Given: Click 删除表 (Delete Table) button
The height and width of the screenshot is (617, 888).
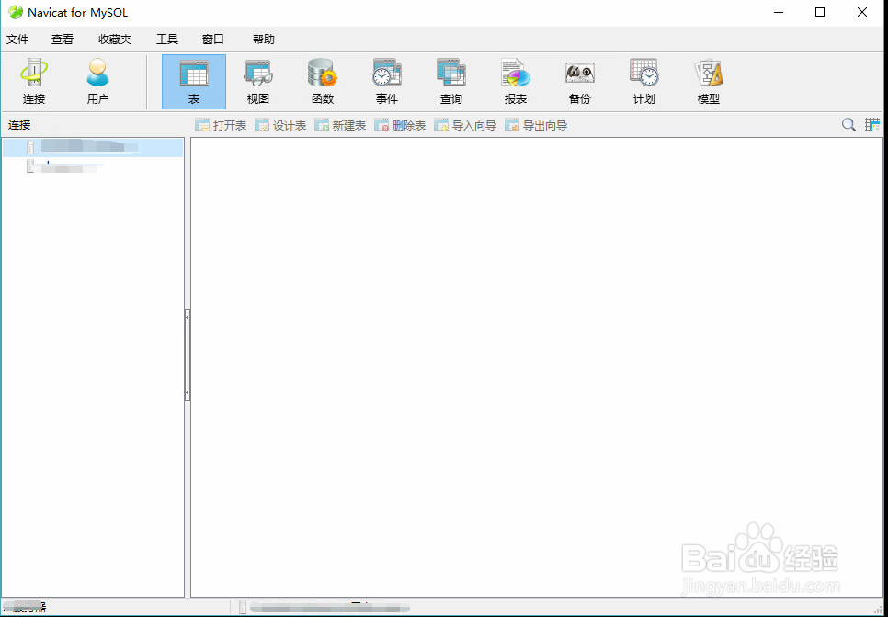Looking at the screenshot, I should 400,125.
